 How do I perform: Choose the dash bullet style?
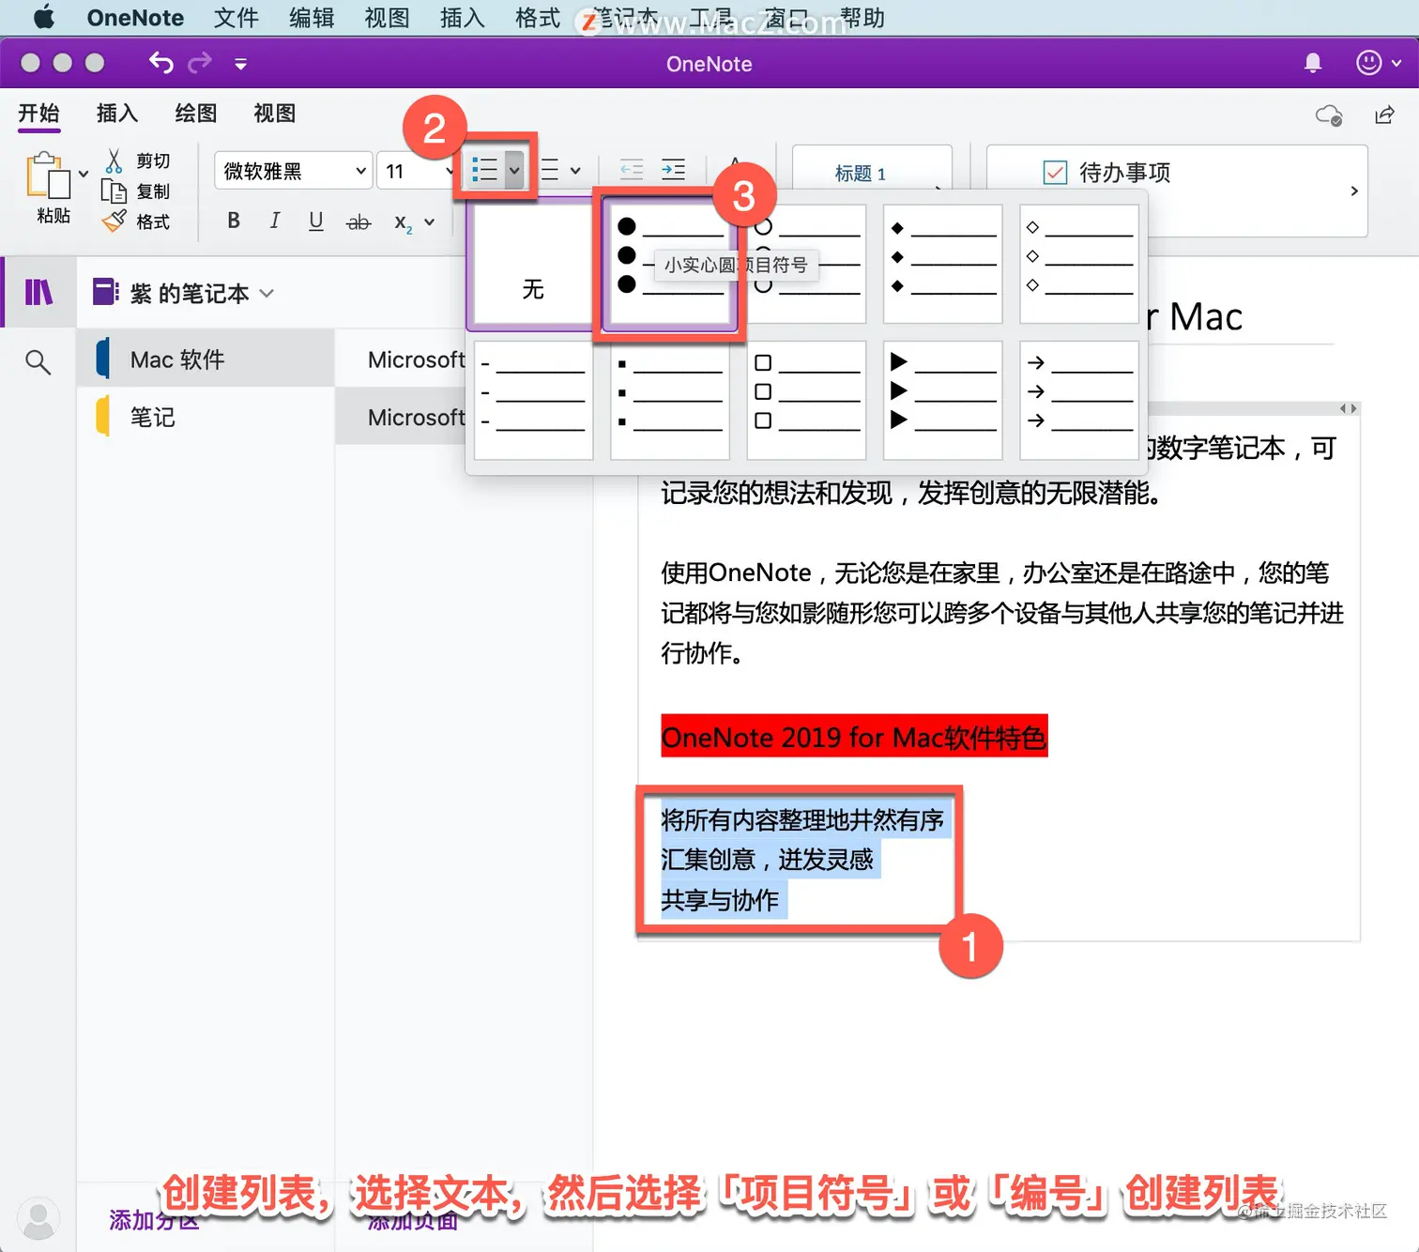tap(533, 400)
